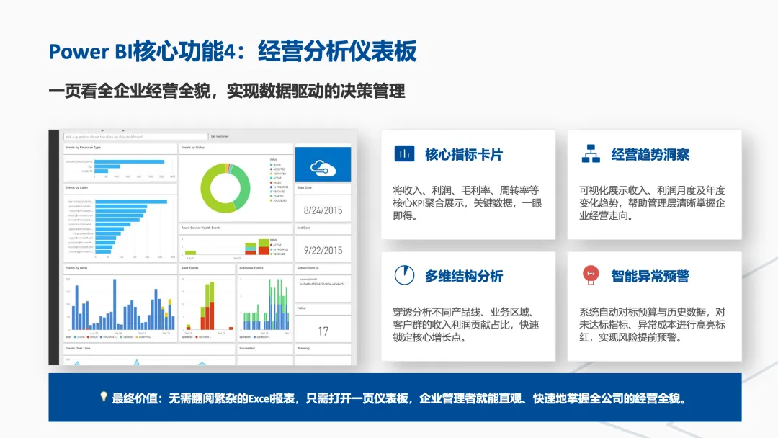778x438 pixels.
Task: Click the heading 核心指标卡片
Action: pos(464,154)
